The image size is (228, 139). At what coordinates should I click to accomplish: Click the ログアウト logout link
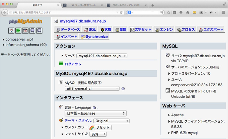(73, 64)
